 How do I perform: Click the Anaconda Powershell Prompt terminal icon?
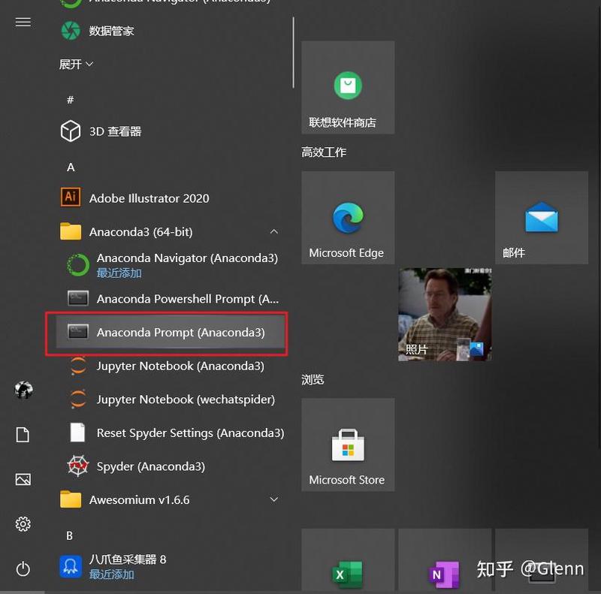(78, 298)
